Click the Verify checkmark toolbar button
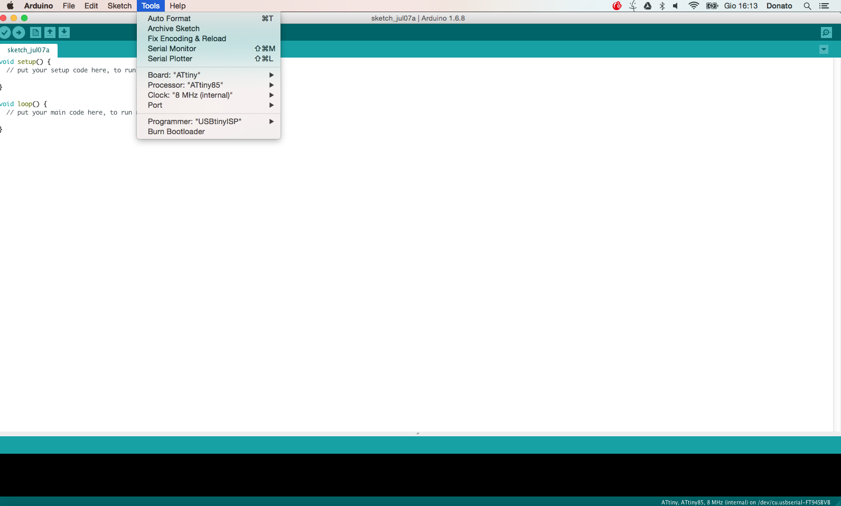 tap(5, 32)
